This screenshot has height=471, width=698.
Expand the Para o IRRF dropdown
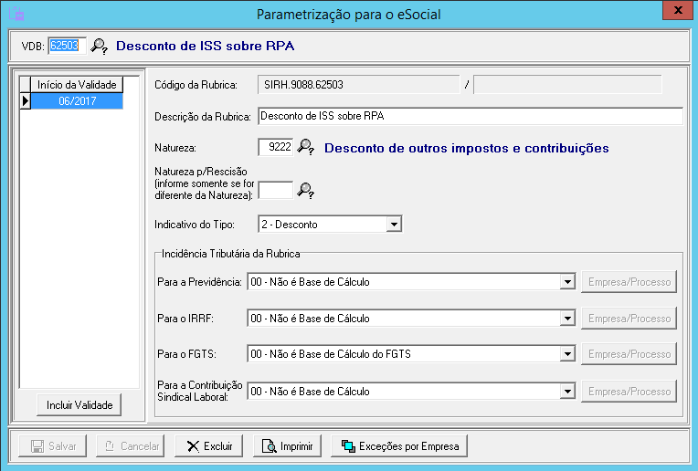point(566,319)
